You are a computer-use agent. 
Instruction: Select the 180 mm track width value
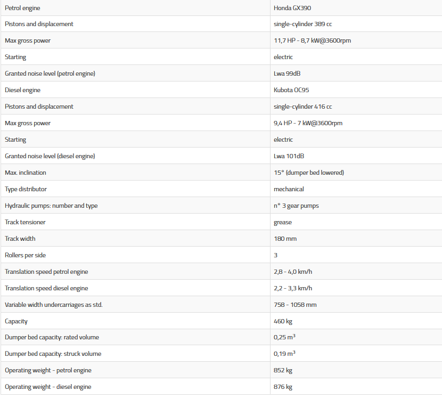click(285, 239)
